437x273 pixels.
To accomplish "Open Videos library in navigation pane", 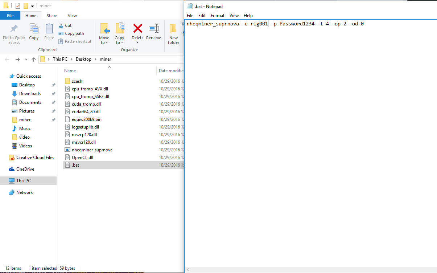I will coord(25,146).
